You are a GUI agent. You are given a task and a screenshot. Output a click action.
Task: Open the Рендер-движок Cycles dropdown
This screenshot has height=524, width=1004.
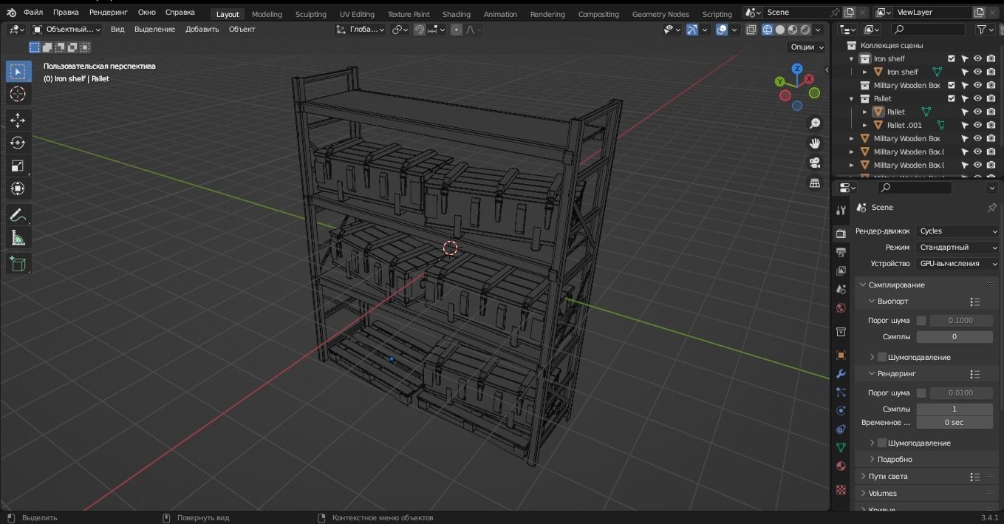[957, 231]
